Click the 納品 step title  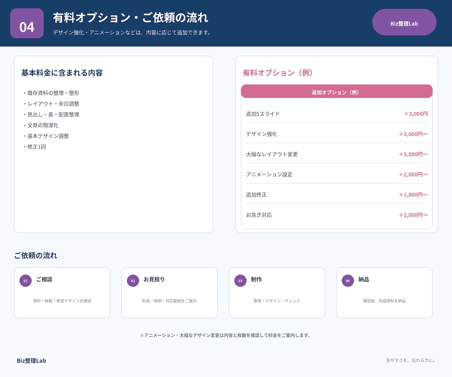pos(364,279)
